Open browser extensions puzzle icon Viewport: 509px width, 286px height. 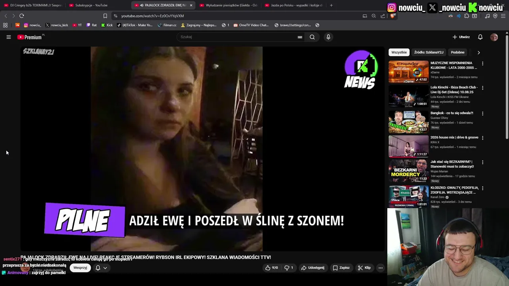[x=466, y=16]
